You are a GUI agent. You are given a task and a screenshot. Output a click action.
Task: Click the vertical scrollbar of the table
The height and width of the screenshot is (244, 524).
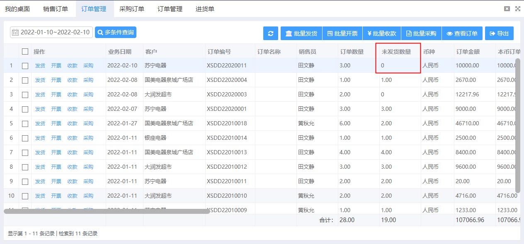(517, 125)
